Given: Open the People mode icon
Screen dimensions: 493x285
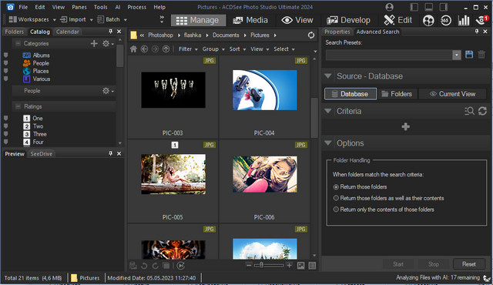Looking at the screenshot, I should coord(428,20).
